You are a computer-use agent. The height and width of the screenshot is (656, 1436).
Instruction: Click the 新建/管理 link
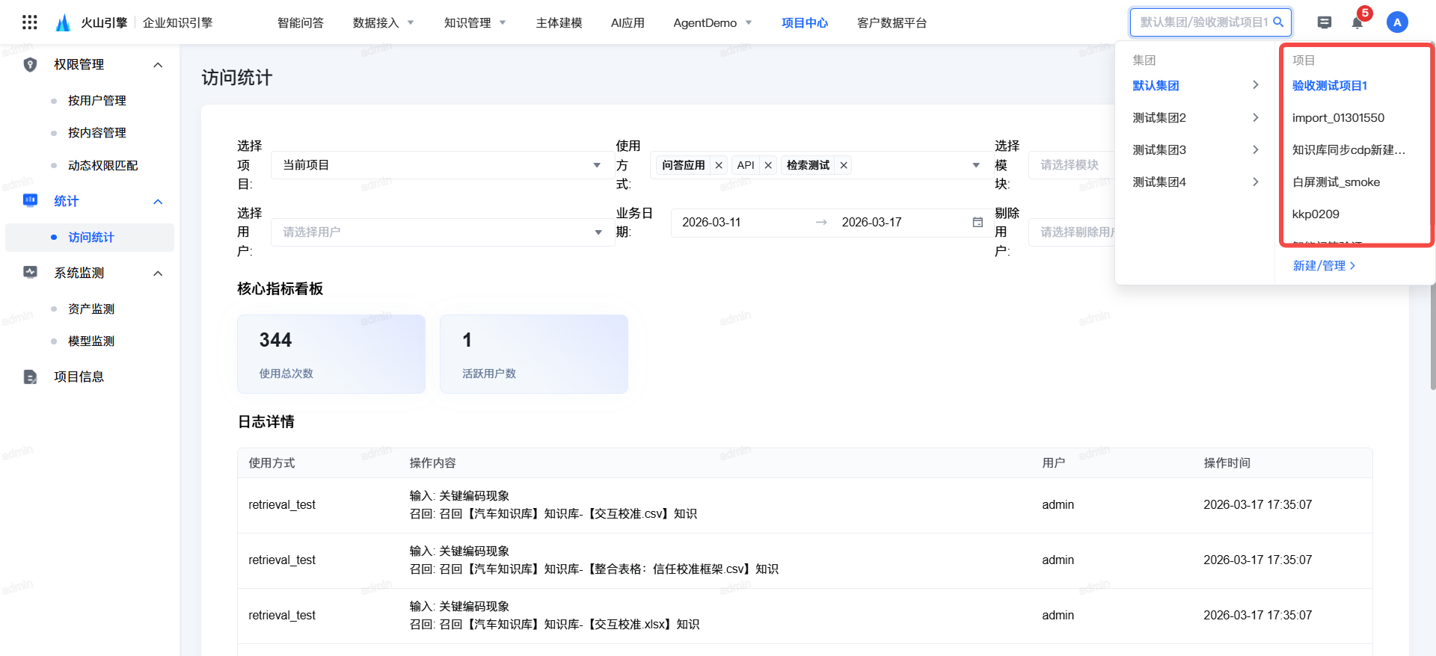coord(1323,266)
